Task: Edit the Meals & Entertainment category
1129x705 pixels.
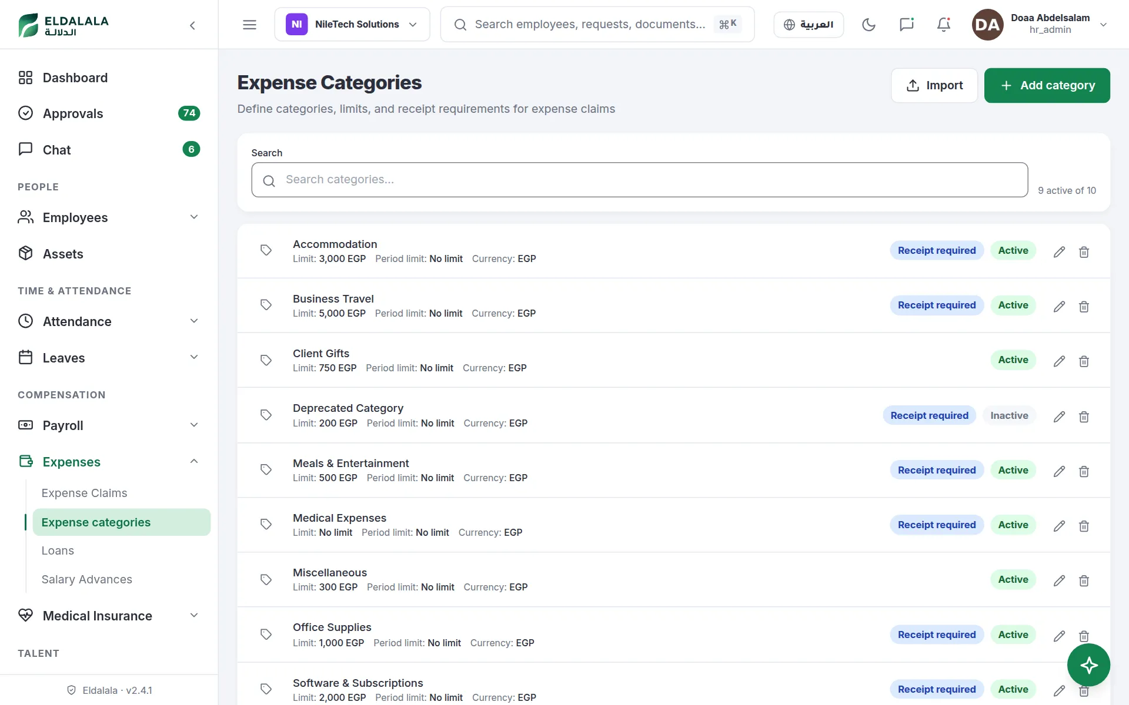Action: 1059,471
